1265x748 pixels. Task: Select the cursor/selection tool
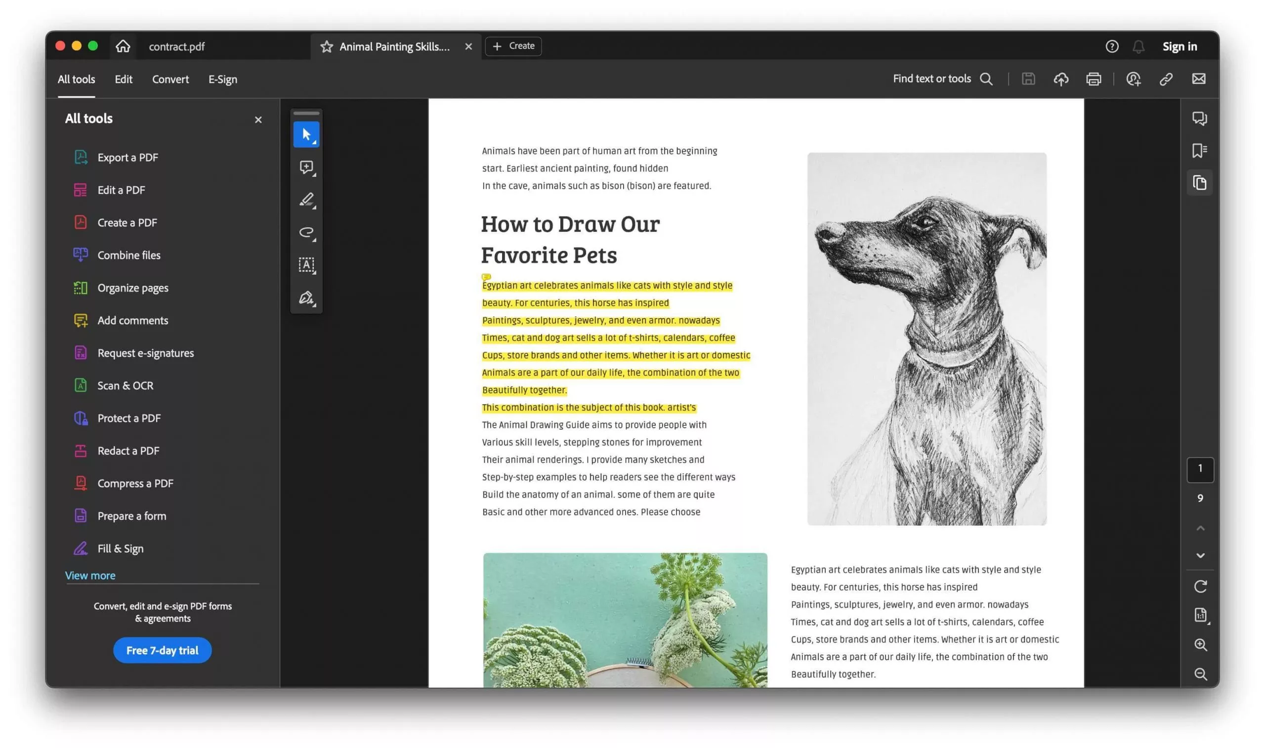tap(307, 133)
